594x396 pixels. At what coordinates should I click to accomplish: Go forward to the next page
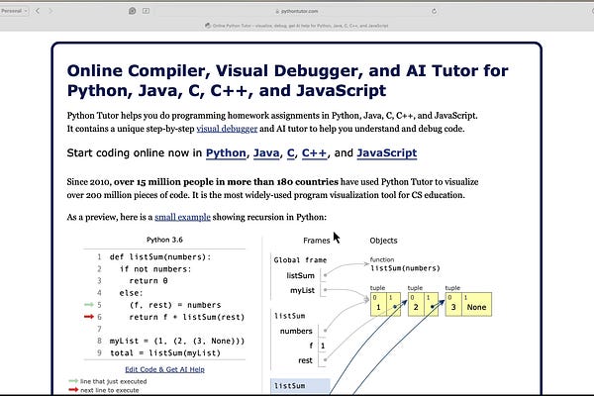coord(50,11)
